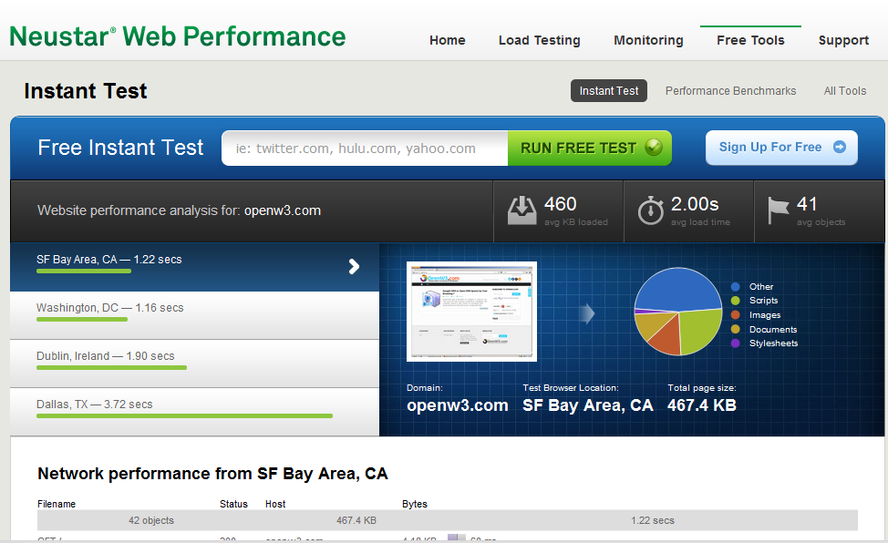This screenshot has width=888, height=543.
Task: Click the '1.22 secs' summary cell in table
Action: pos(653,520)
